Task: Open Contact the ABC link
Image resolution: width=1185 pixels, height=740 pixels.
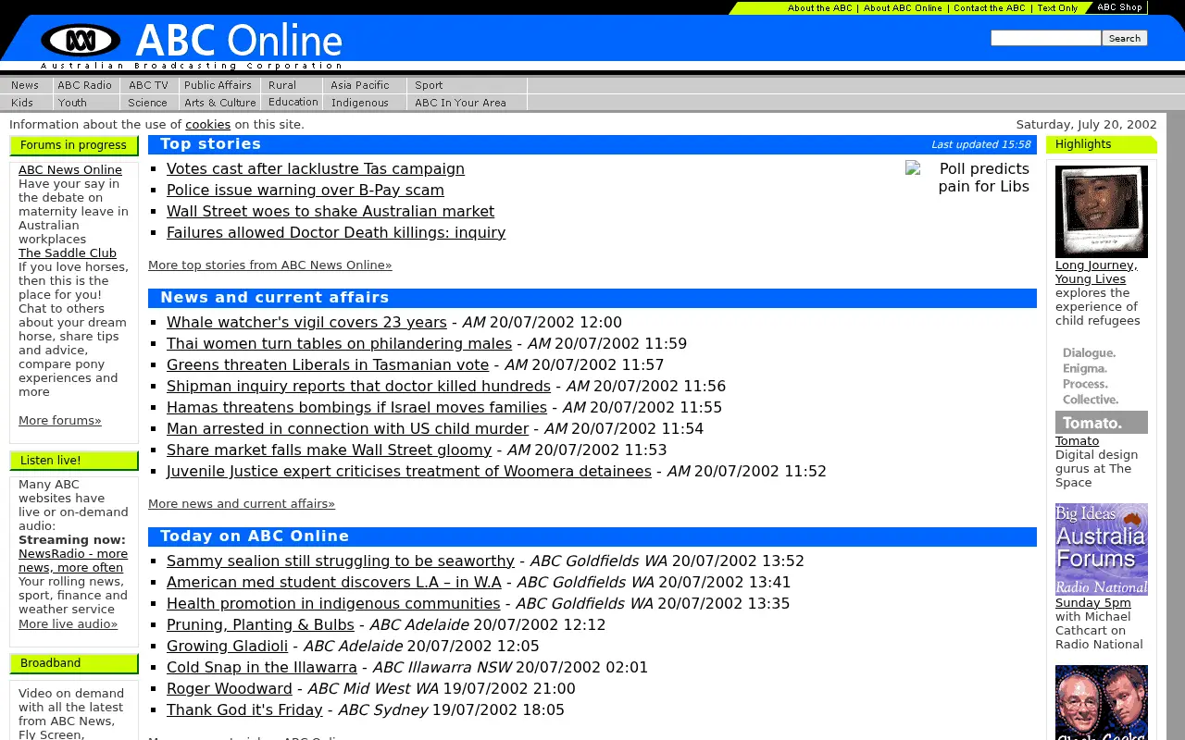Action: pyautogui.click(x=989, y=7)
